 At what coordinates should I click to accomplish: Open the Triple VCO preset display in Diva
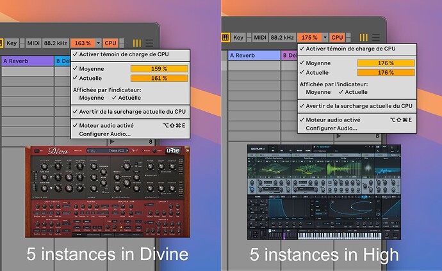[108, 151]
